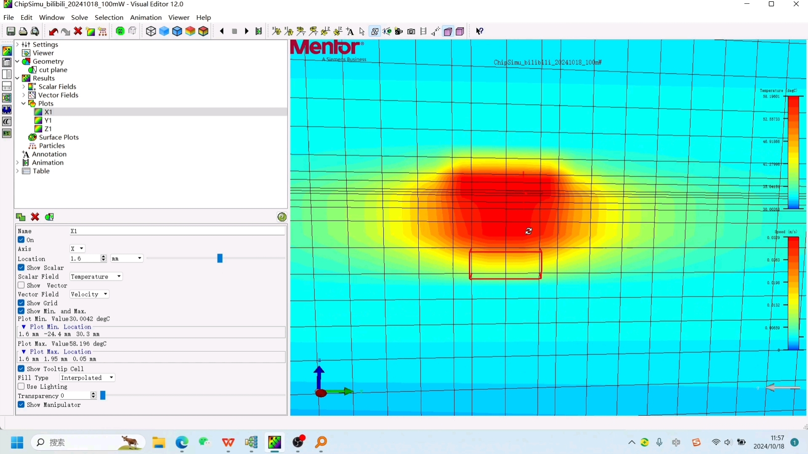Click the Plot Min. Location link
This screenshot has width=808, height=454.
pos(61,327)
